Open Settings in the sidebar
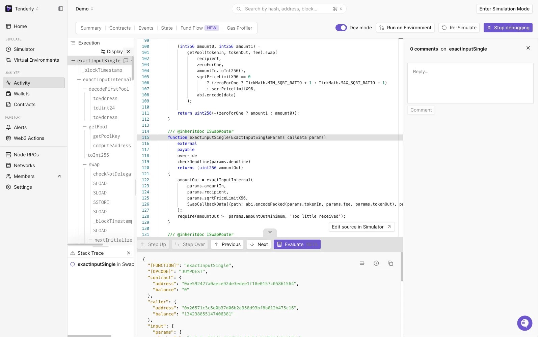This screenshot has height=337, width=540. (34, 187)
